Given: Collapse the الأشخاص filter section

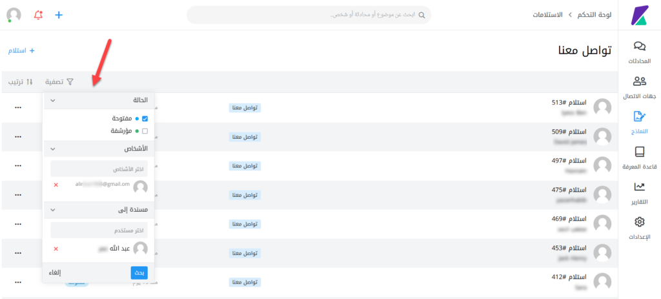Looking at the screenshot, I should [x=53, y=149].
